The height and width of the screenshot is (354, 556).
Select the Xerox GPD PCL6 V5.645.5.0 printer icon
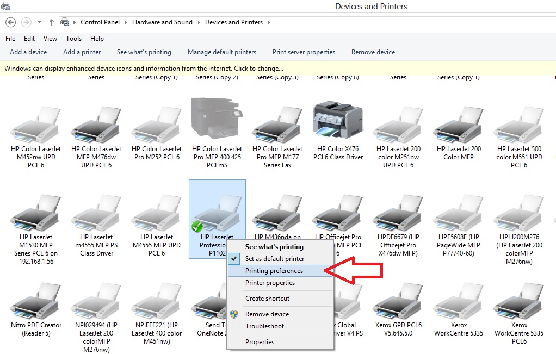coord(398,301)
